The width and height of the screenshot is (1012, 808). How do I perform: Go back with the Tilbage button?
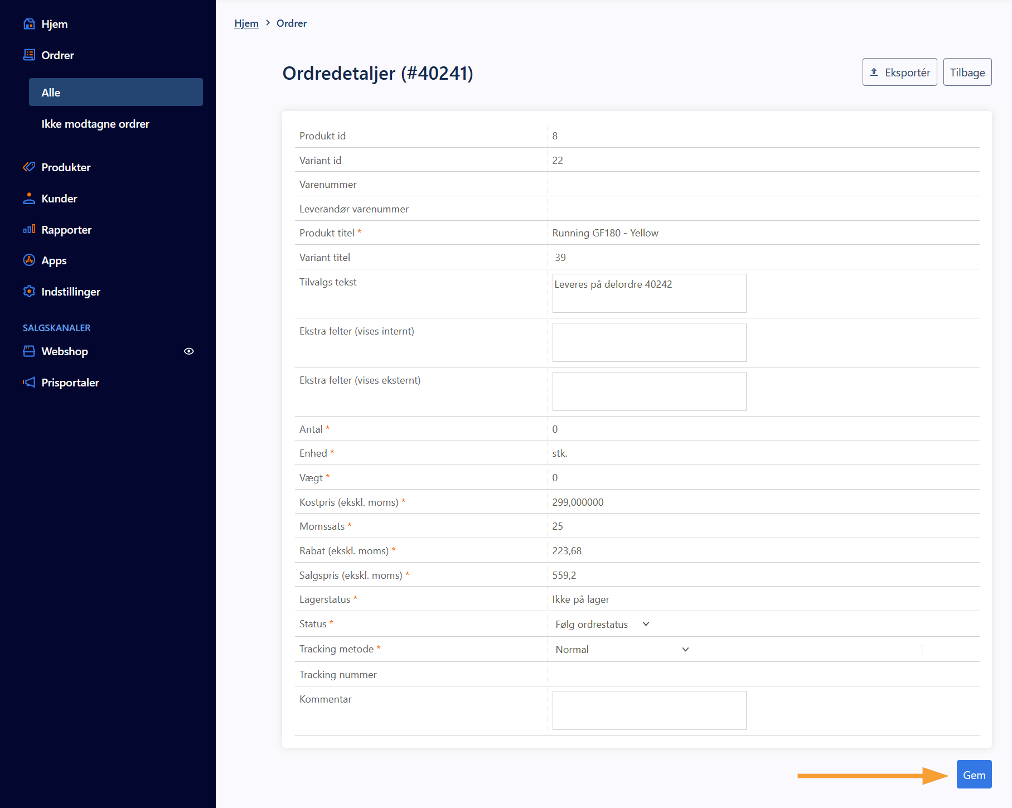pos(967,72)
